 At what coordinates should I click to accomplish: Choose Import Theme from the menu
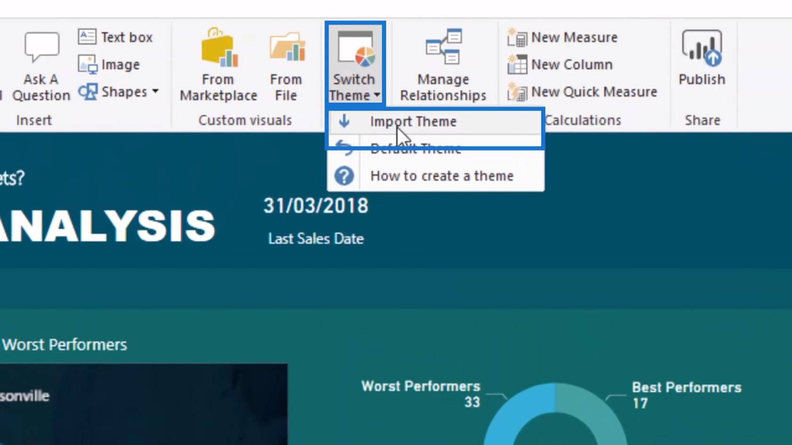tap(436, 121)
